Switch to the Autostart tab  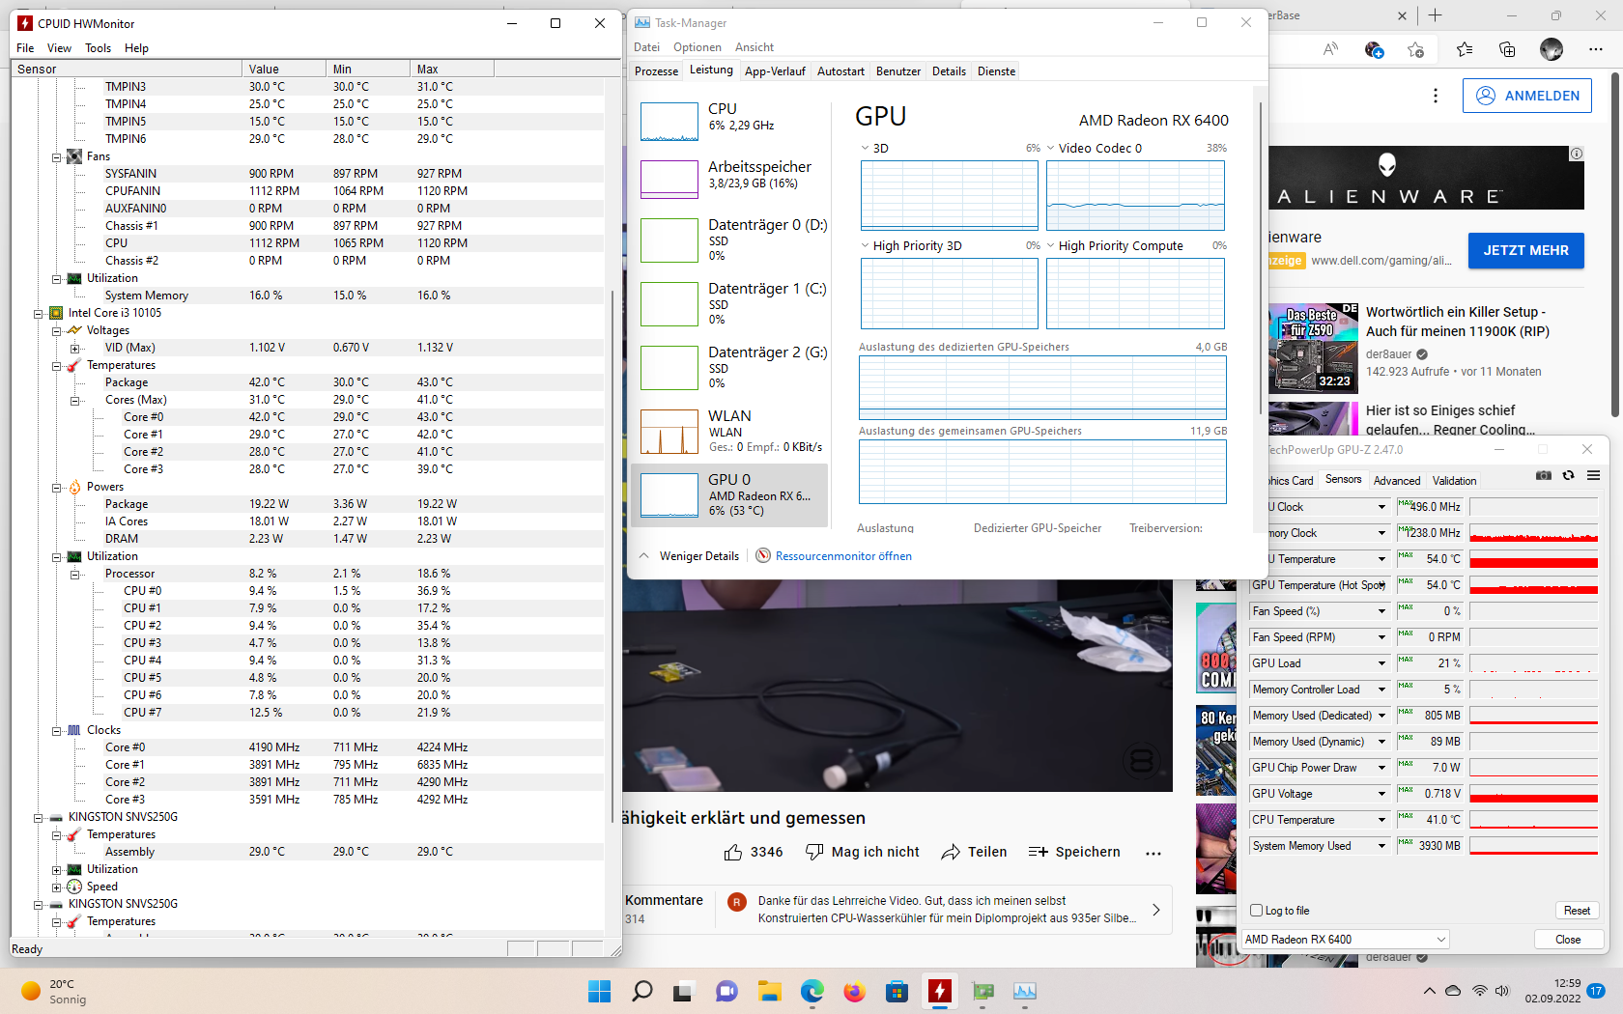click(840, 71)
